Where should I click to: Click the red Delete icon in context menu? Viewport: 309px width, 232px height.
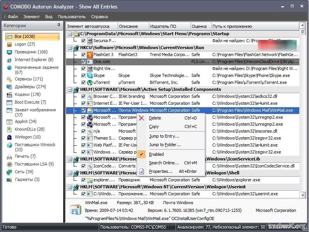click(142, 118)
